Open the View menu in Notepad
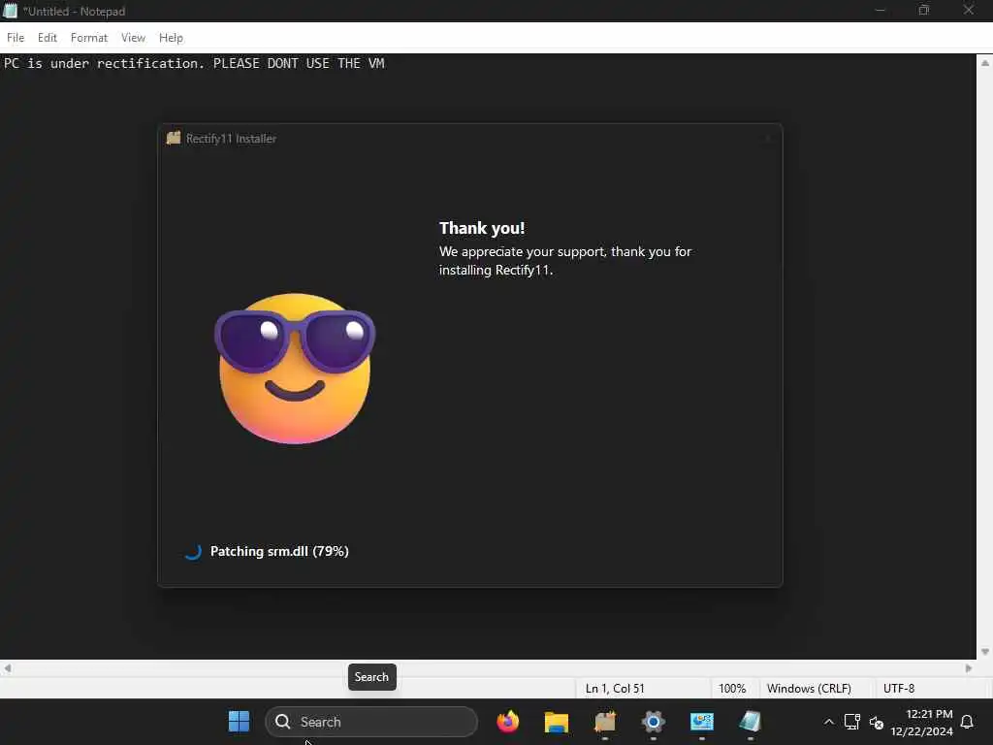Image resolution: width=993 pixels, height=745 pixels. click(x=133, y=38)
